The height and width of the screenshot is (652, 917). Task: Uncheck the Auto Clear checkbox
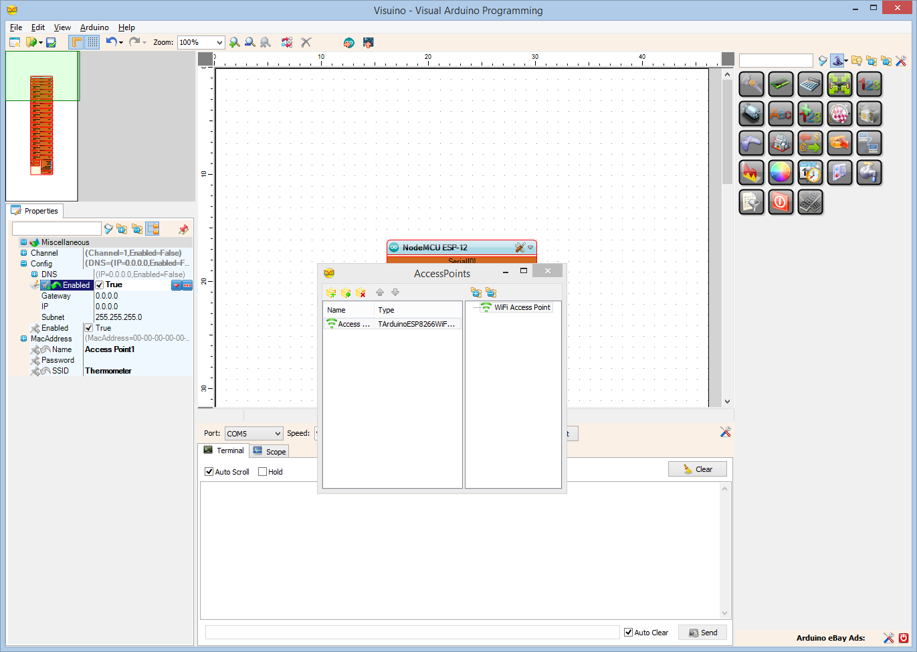coord(628,633)
